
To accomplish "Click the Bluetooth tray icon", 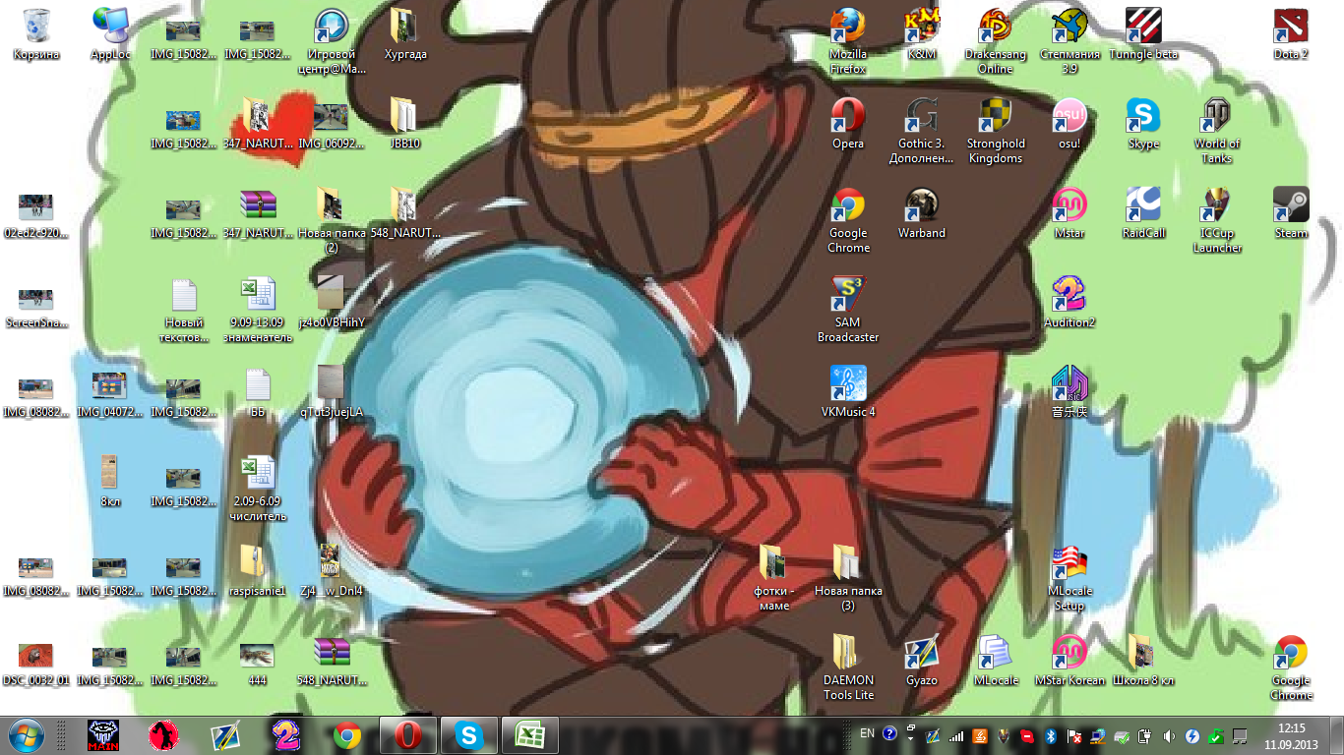I will point(1050,735).
